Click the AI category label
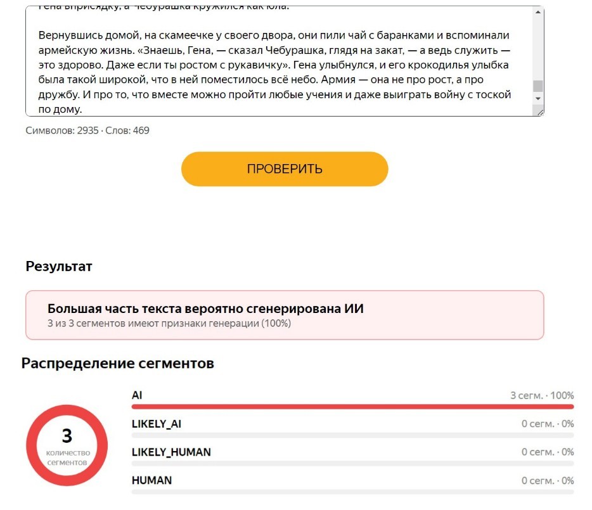592x510 pixels. [137, 395]
